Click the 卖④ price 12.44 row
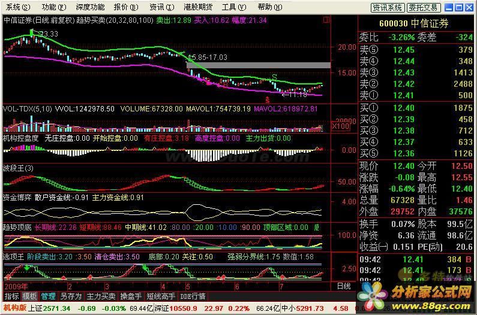This screenshot has width=477, height=315. (x=416, y=61)
